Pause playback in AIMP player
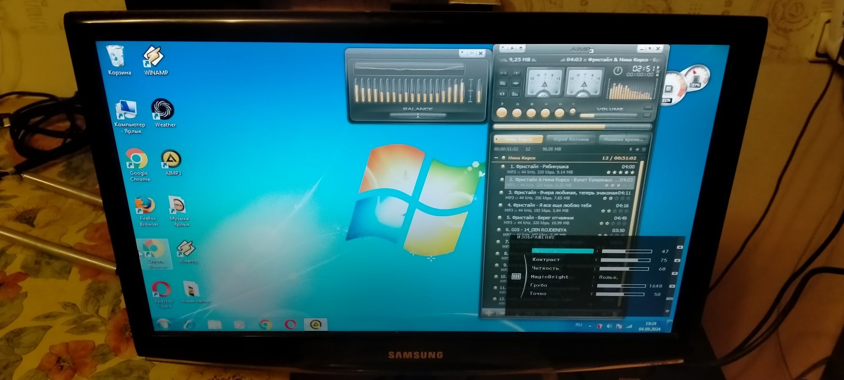Image resolution: width=844 pixels, height=380 pixels. pyautogui.click(x=517, y=113)
